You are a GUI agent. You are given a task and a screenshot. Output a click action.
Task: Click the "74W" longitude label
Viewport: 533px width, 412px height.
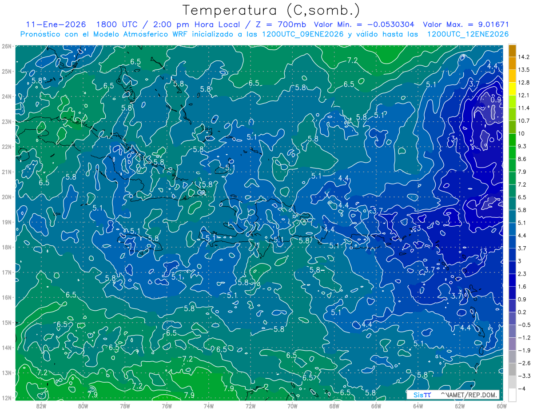click(208, 405)
